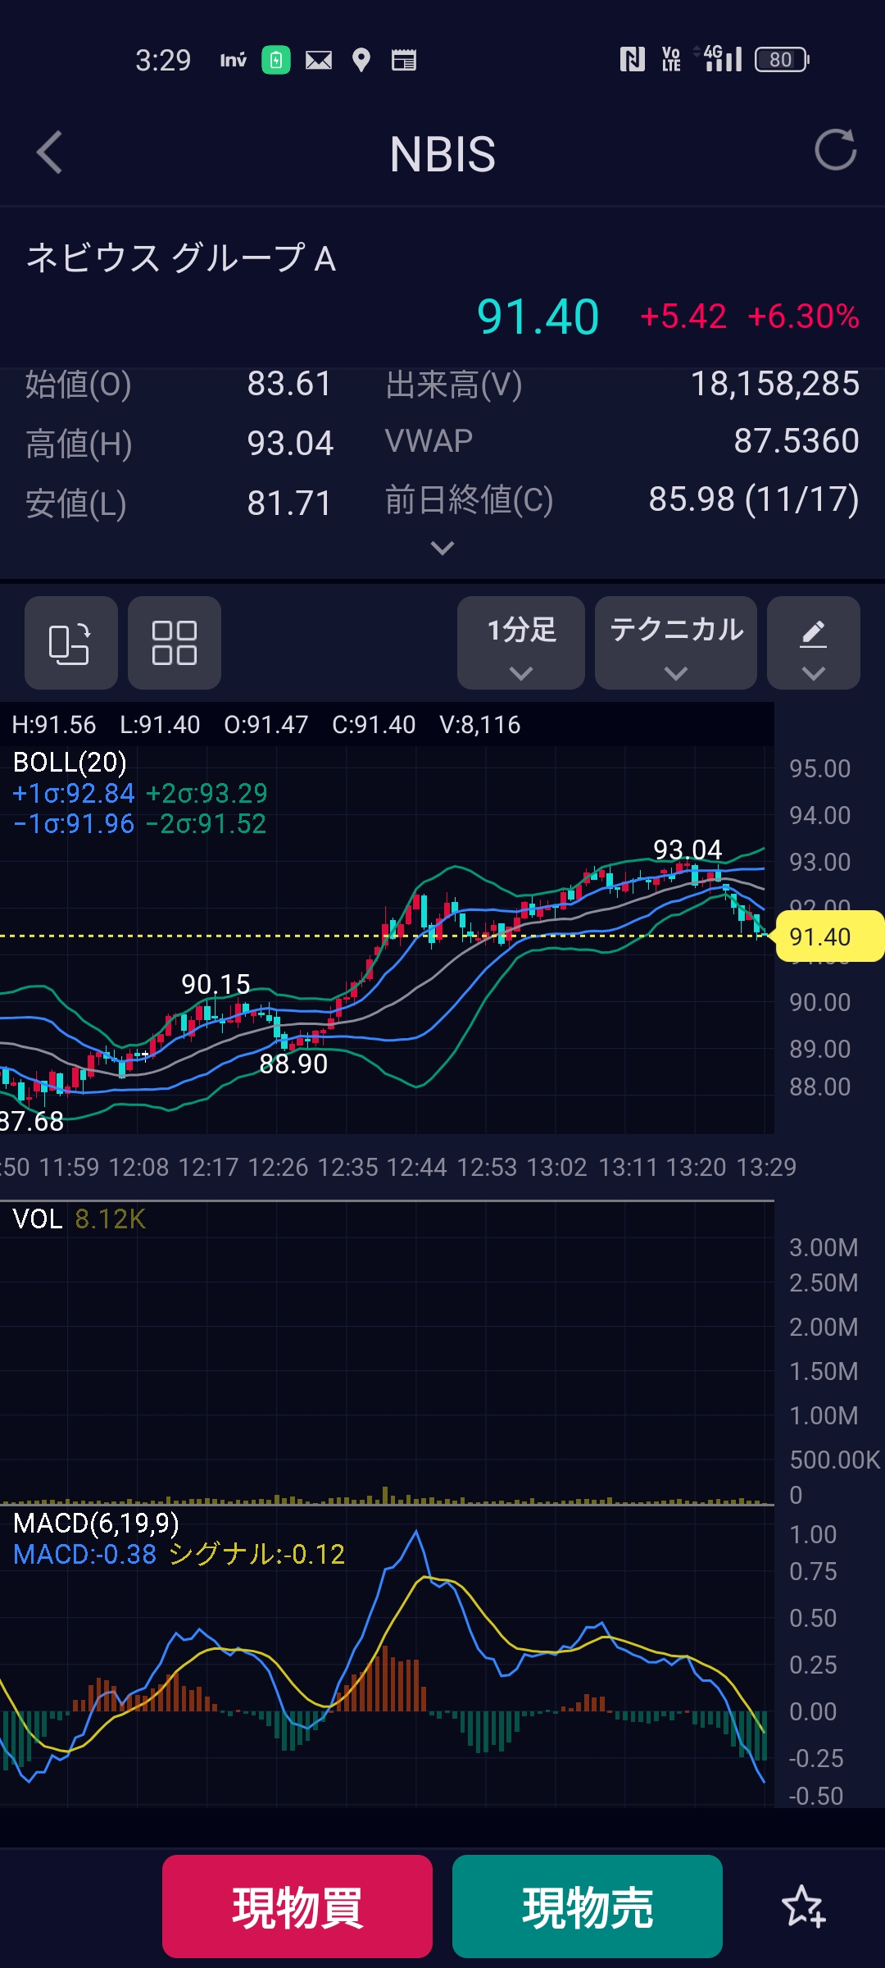The height and width of the screenshot is (1968, 885).
Task: Tap the 93.04 high point on chart
Action: [688, 850]
